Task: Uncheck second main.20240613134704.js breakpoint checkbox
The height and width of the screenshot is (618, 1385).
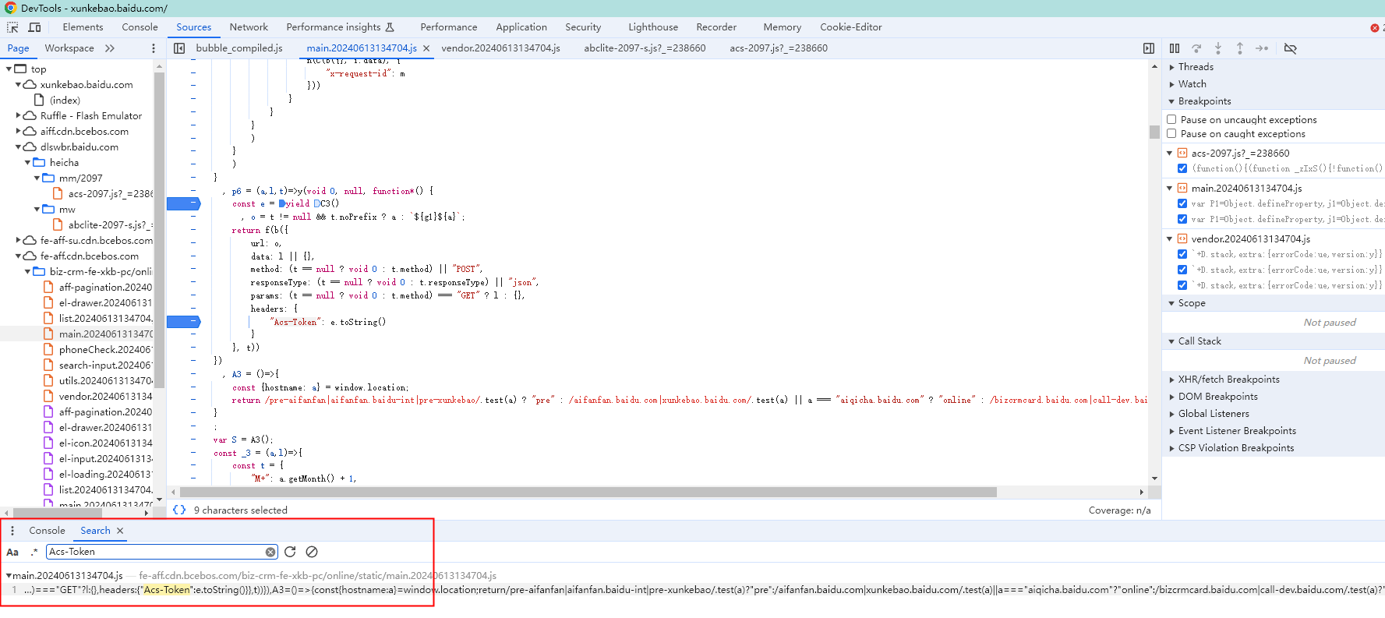Action: pos(1182,219)
